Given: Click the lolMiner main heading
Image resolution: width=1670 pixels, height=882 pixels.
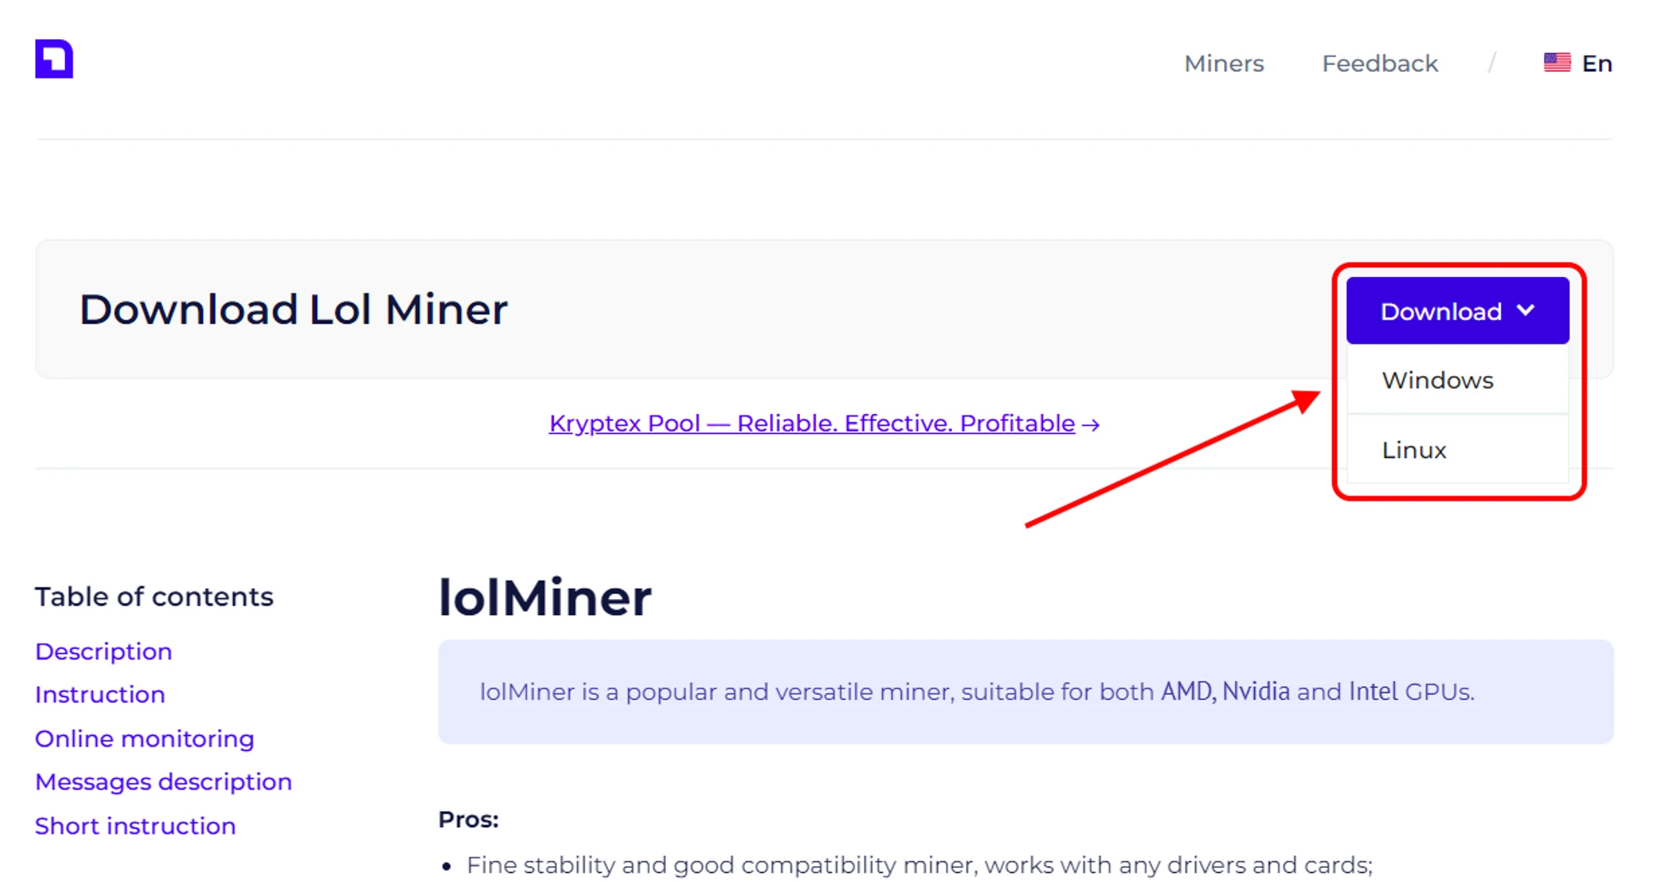Looking at the screenshot, I should point(544,597).
